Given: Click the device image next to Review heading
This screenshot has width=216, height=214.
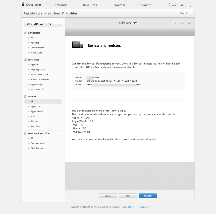Looking at the screenshot, I should pyautogui.click(x=77, y=45).
